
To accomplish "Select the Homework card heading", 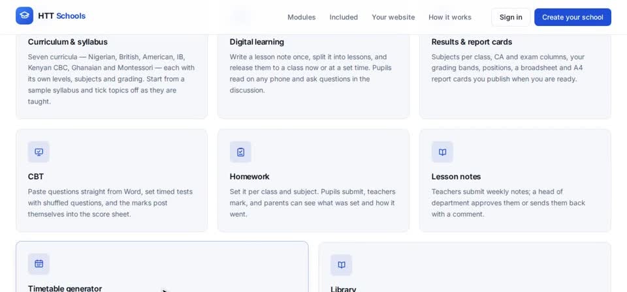I will tap(249, 177).
